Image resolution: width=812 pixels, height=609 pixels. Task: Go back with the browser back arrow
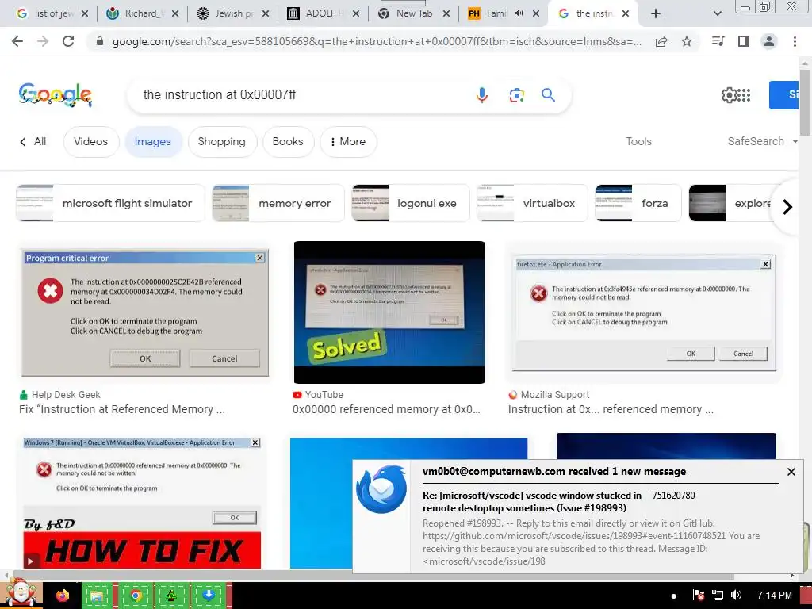pos(17,41)
